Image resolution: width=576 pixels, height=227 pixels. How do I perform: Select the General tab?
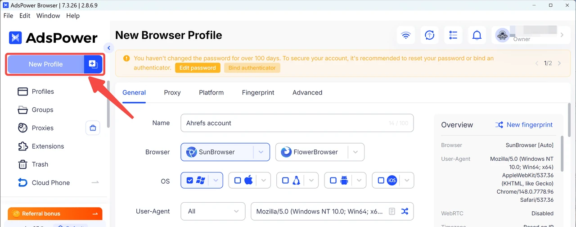point(134,93)
